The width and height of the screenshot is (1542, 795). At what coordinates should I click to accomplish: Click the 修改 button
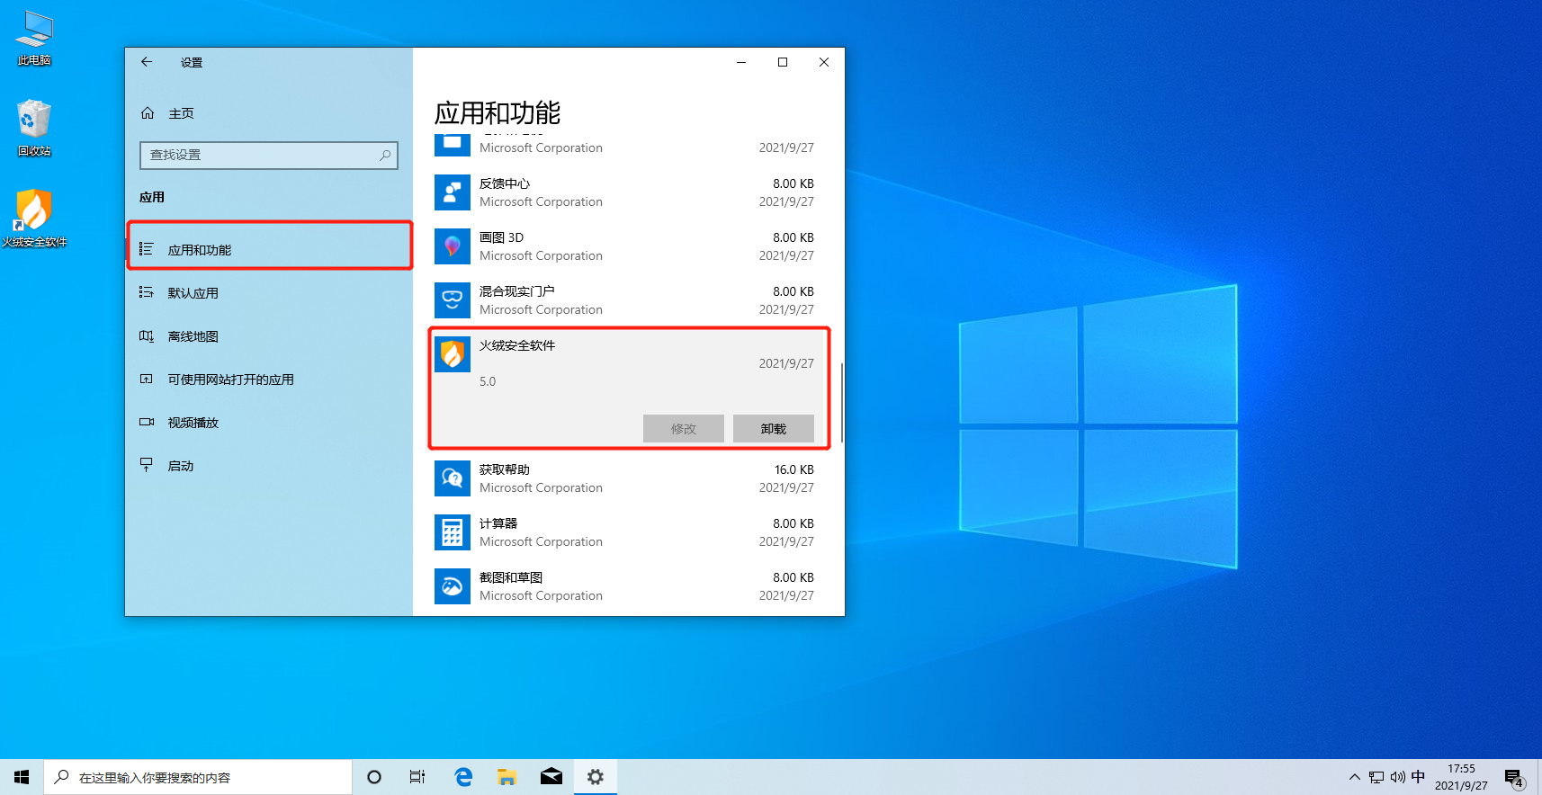click(x=684, y=428)
